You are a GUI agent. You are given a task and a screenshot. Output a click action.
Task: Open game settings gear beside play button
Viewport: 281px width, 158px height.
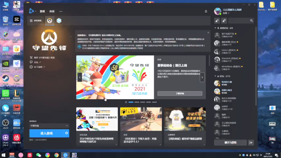click(x=66, y=133)
